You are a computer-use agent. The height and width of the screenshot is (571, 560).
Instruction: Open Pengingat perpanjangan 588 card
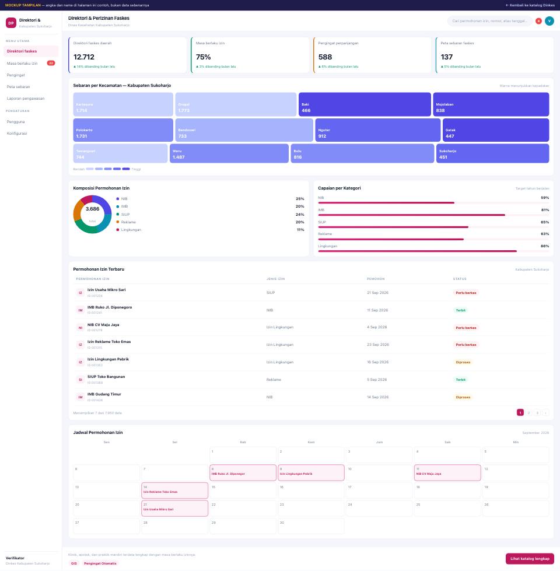[x=372, y=55]
